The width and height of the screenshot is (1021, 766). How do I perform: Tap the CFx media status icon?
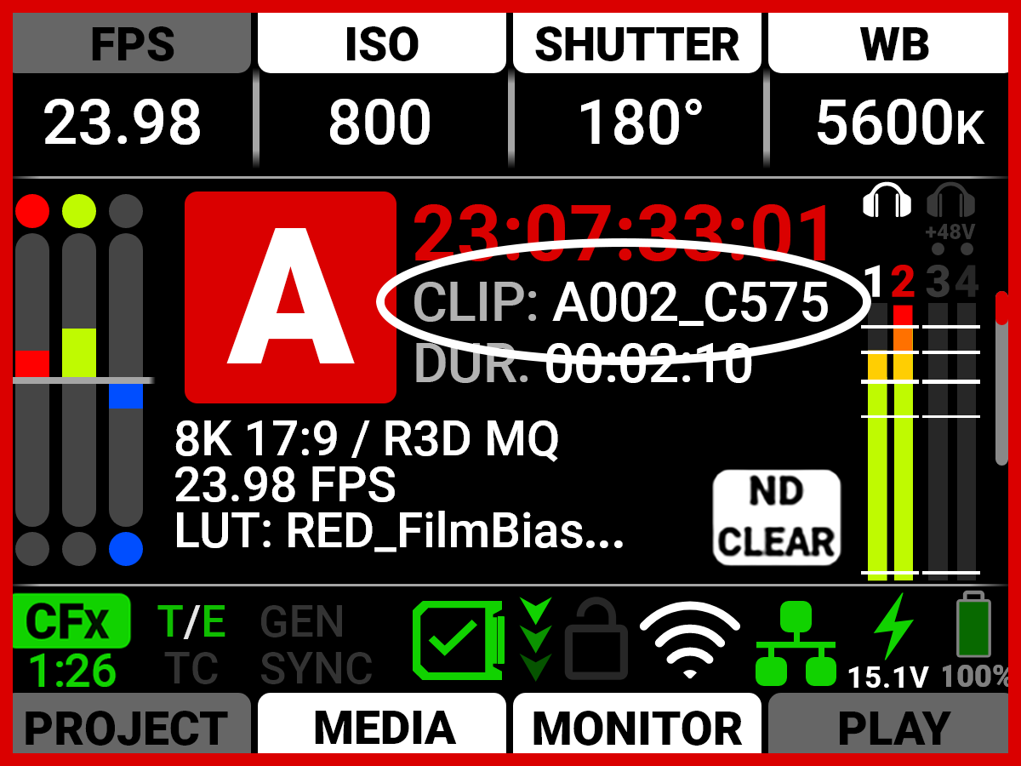pyautogui.click(x=71, y=641)
